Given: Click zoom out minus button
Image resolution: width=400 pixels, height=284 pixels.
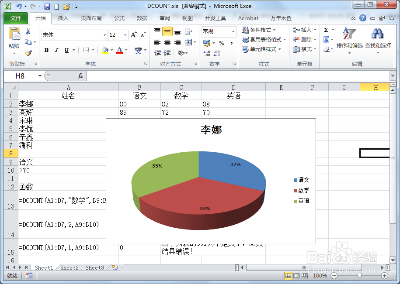Looking at the screenshot, I should click(334, 276).
